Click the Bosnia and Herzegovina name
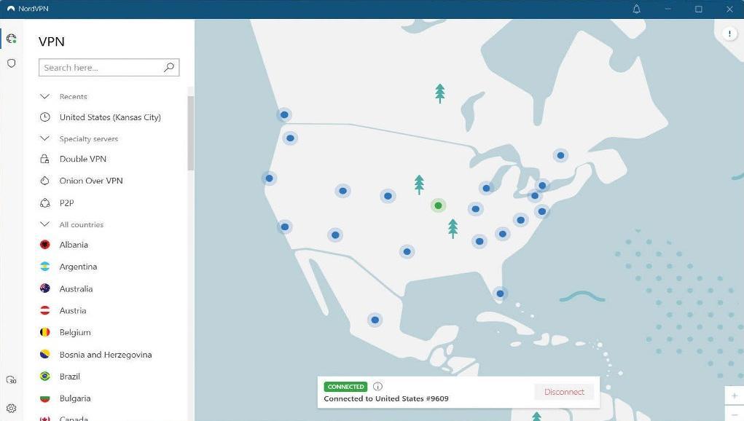Screen dimensions: 744x421 pos(106,355)
